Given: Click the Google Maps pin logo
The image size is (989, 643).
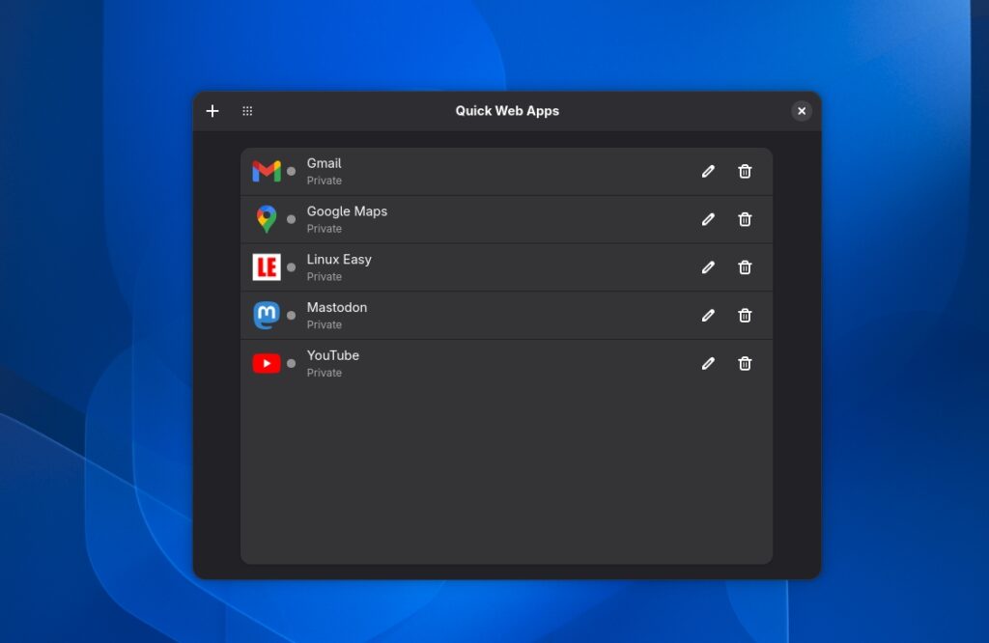Looking at the screenshot, I should (267, 219).
